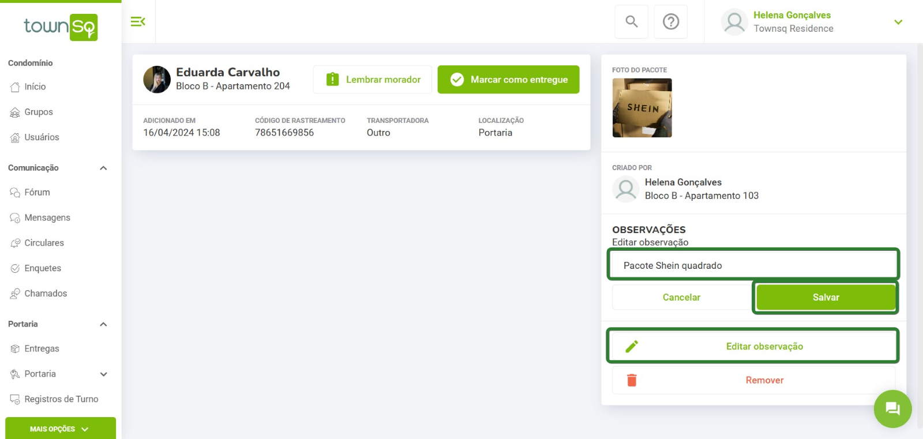Go to Entregas in the sidebar

pos(42,348)
